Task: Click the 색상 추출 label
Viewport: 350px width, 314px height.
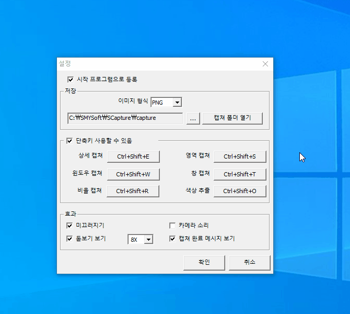Action: tap(198, 190)
